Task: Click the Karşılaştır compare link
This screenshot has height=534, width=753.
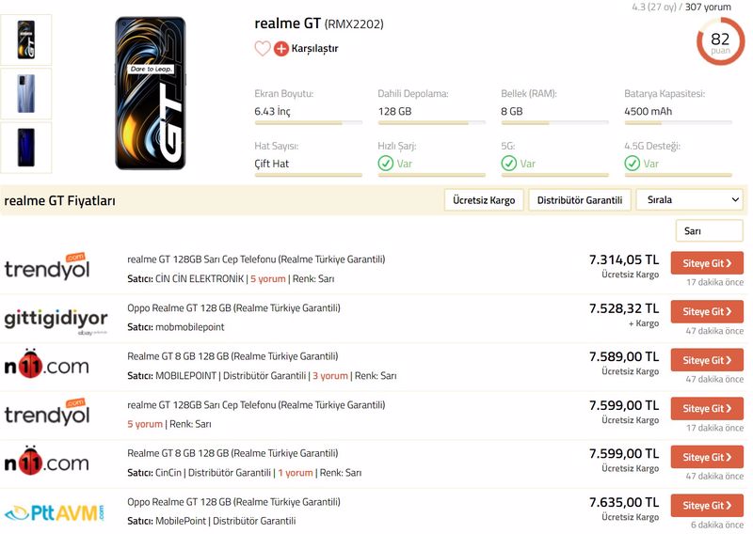Action: coord(314,49)
